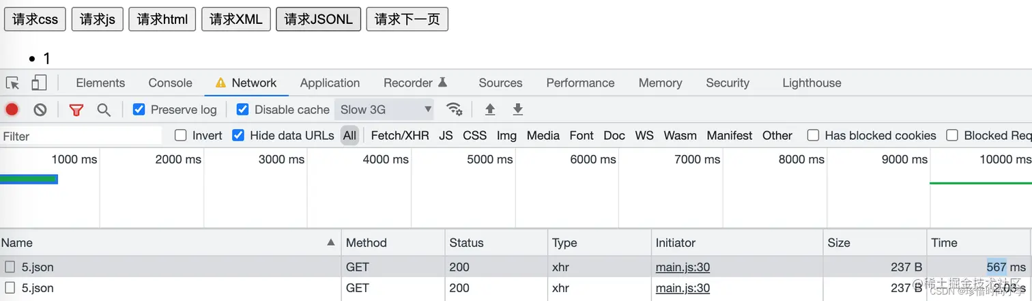The width and height of the screenshot is (1032, 301).
Task: Enable Blocked Requests checkbox
Action: pyautogui.click(x=952, y=135)
